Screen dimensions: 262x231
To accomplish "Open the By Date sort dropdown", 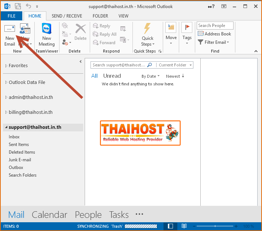I will click(x=151, y=76).
